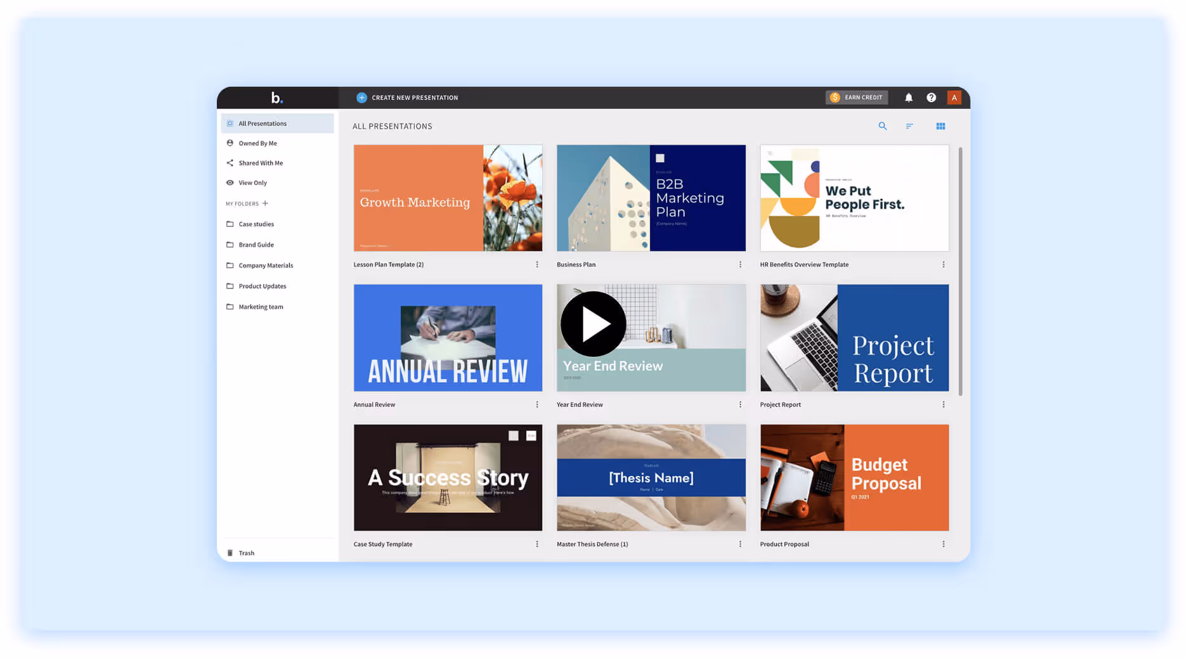Open the Marketing team folder
Screen dimensions: 1187x658
point(261,306)
